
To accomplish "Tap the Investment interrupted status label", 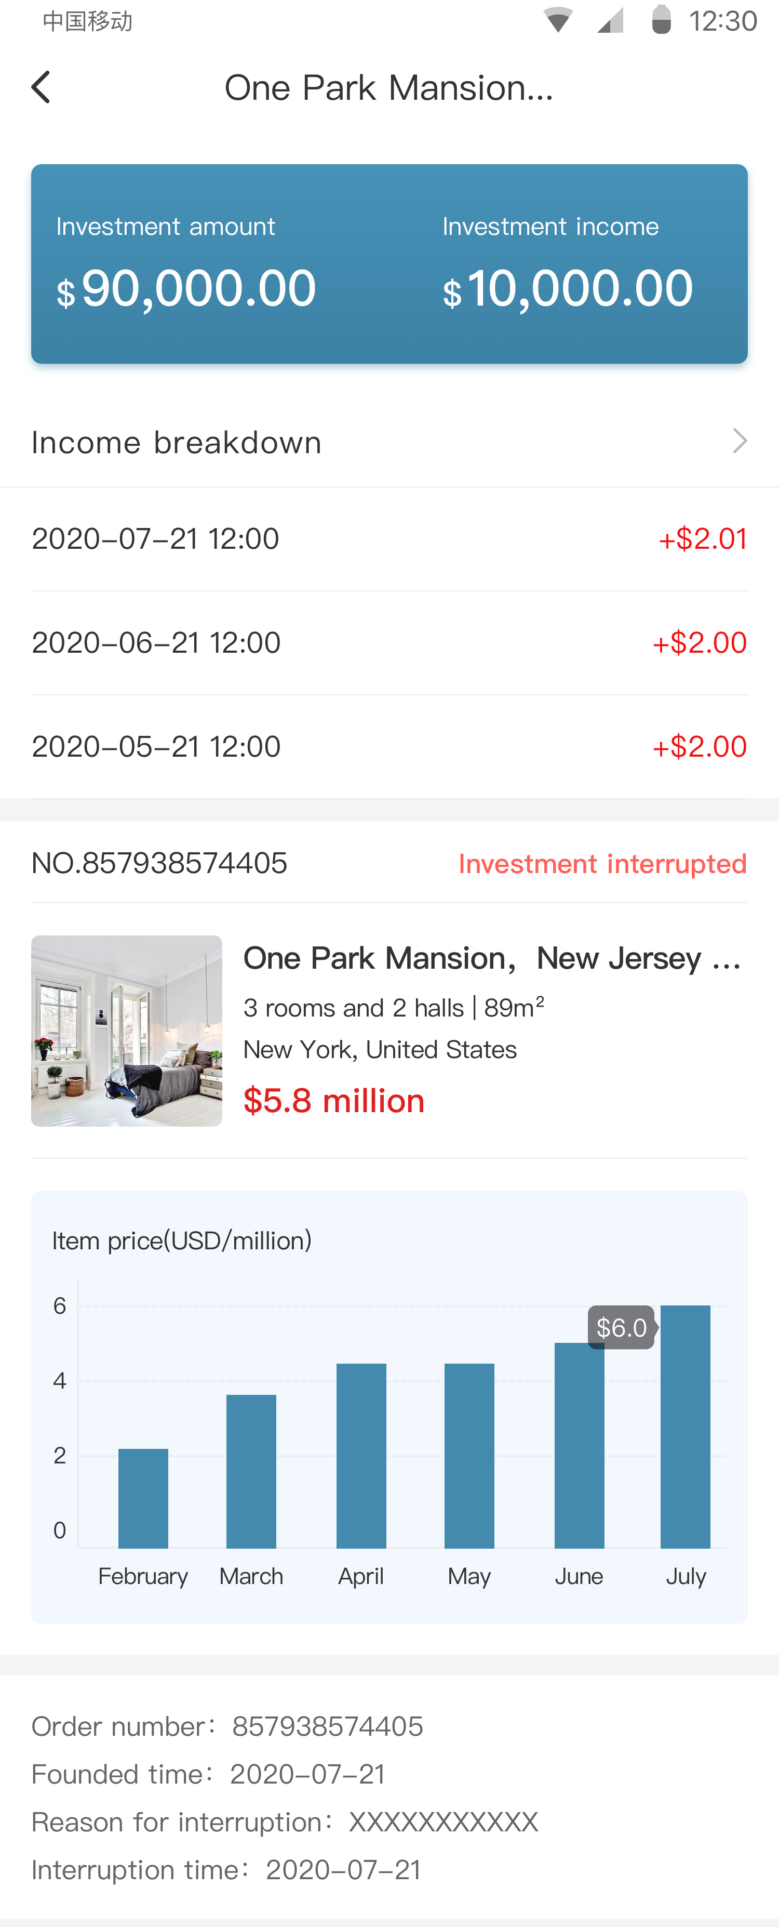I will [x=602, y=864].
